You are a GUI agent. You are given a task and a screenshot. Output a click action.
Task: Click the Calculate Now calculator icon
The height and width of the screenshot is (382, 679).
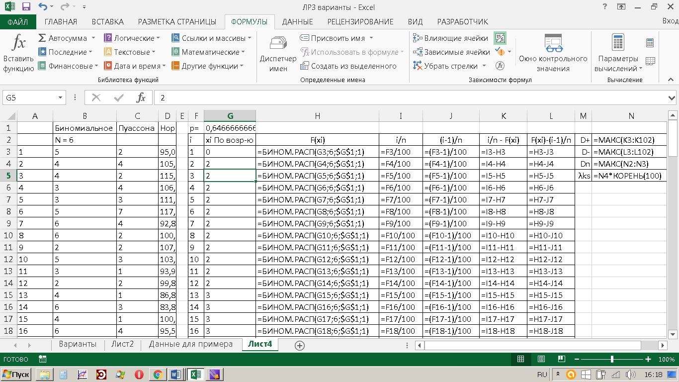(x=650, y=43)
